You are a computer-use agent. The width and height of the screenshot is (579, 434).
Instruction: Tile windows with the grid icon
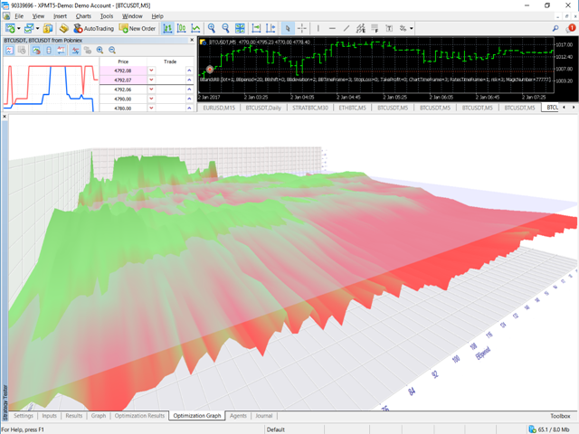[240, 28]
